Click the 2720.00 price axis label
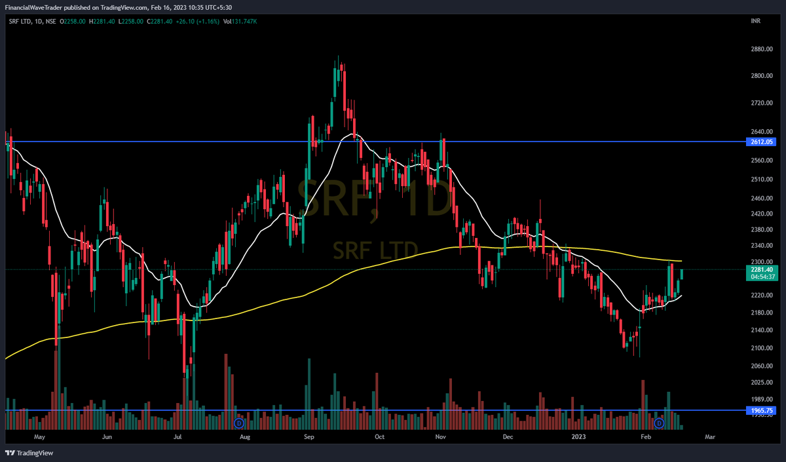The height and width of the screenshot is (462, 786). coord(762,103)
